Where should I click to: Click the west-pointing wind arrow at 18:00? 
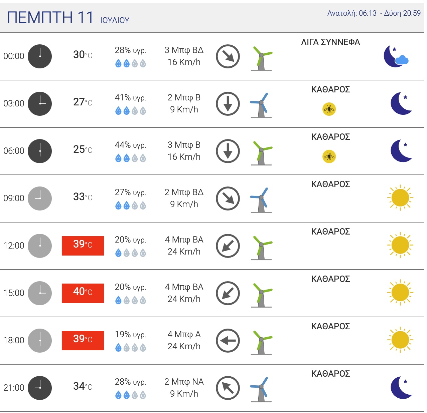pyautogui.click(x=228, y=341)
